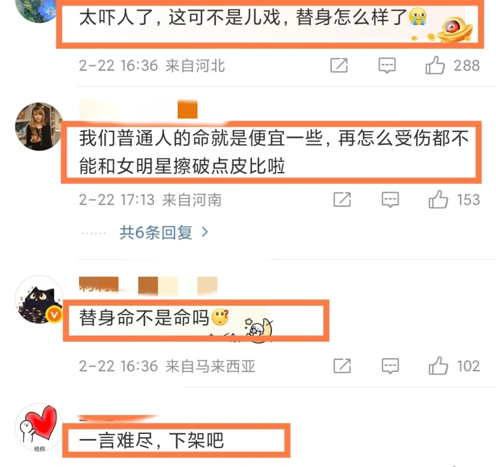
Task: Open reply box on the 河北 comment
Action: [387, 66]
